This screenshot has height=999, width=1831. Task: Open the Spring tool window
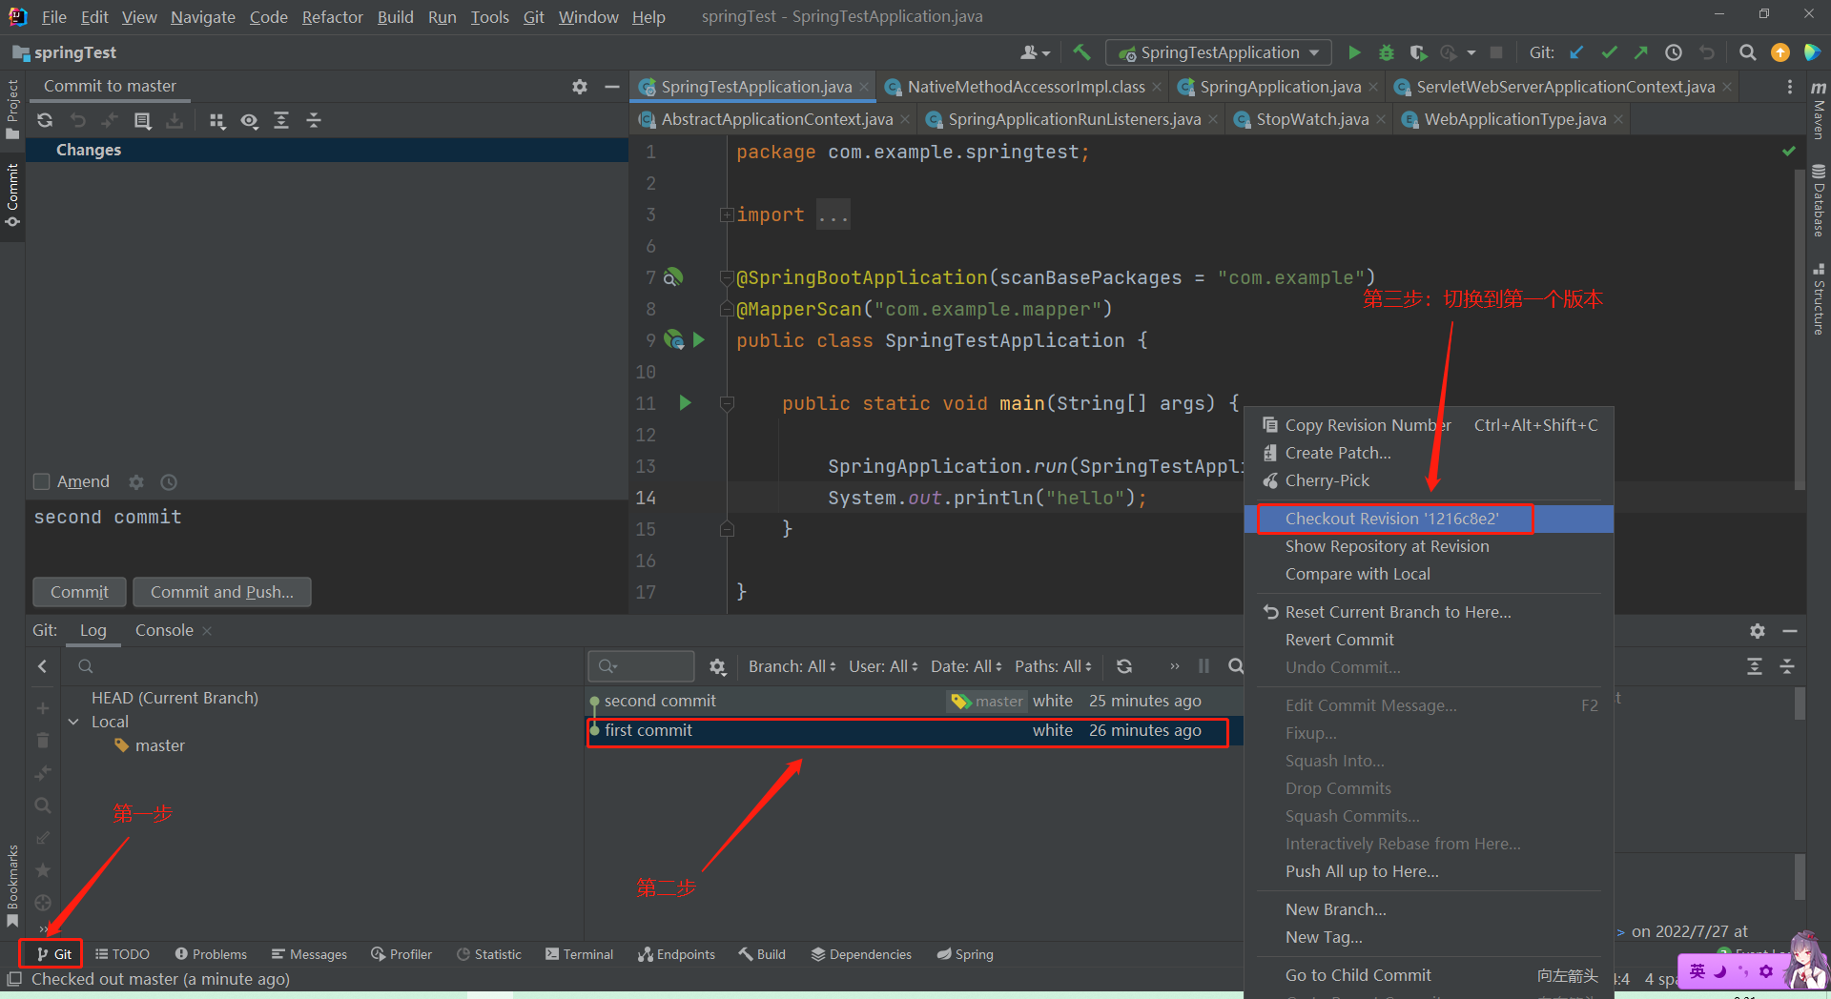tap(965, 954)
